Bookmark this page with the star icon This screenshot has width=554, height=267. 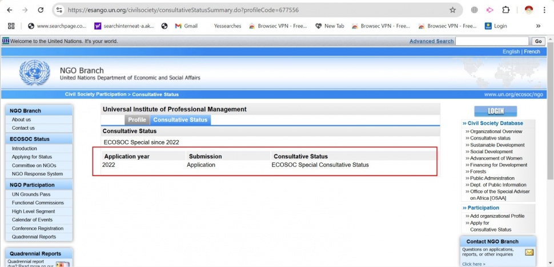(x=452, y=10)
